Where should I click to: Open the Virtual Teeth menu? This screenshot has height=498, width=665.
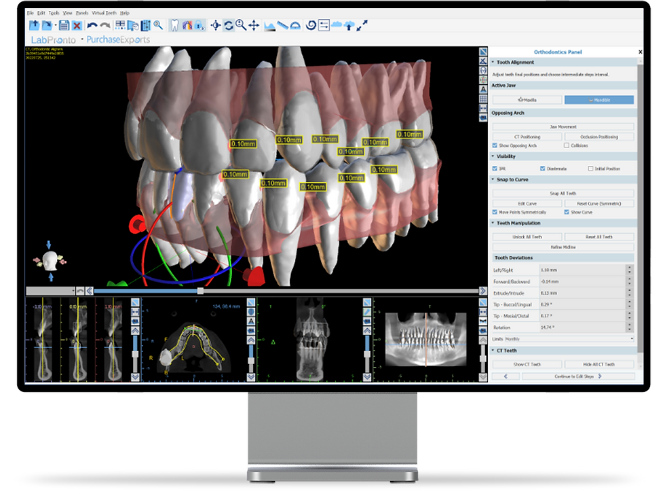click(104, 13)
